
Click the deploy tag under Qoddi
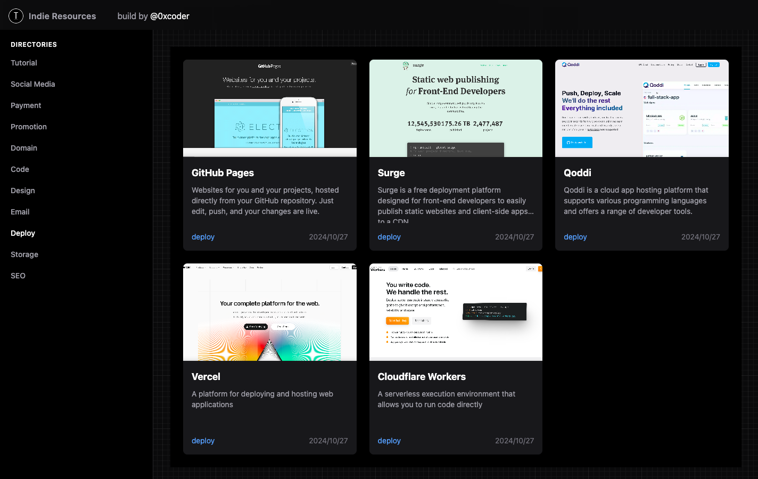[x=575, y=237]
